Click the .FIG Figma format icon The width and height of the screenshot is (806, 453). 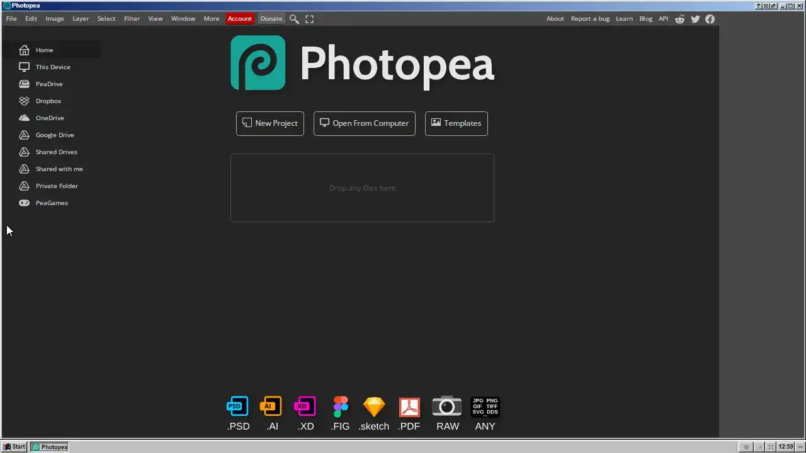340,413
